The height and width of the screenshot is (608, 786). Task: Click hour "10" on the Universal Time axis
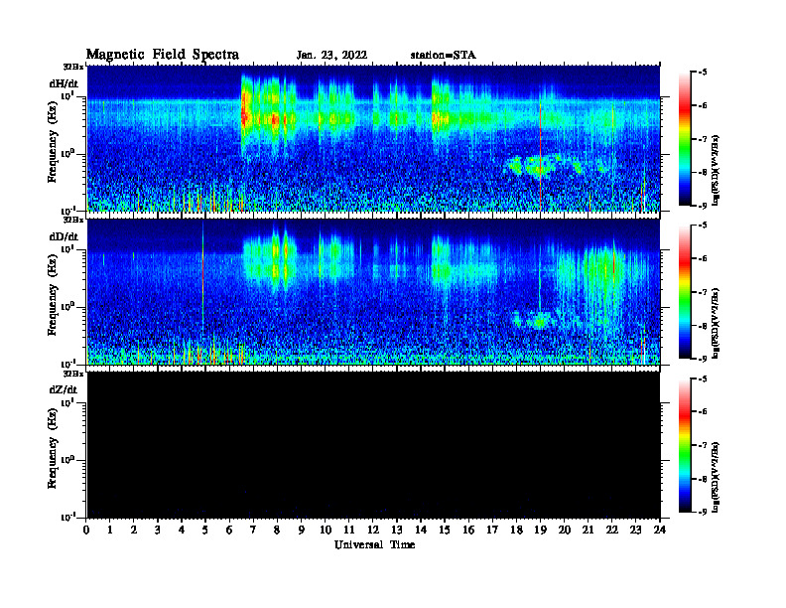point(325,530)
